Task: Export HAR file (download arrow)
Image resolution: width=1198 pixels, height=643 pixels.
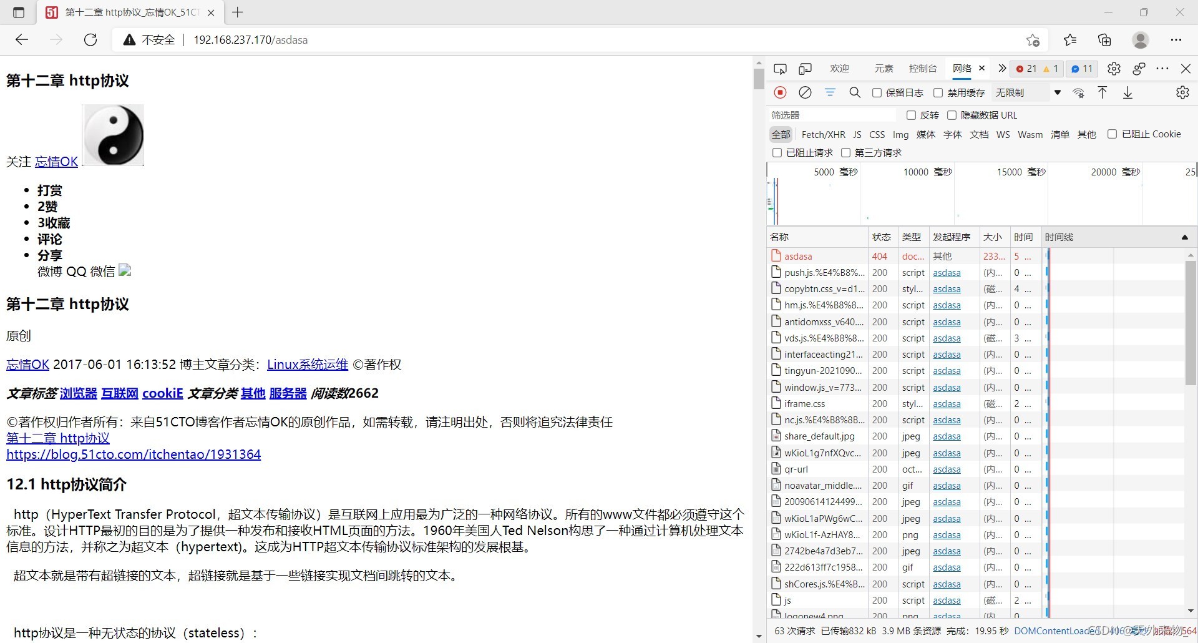Action: point(1127,92)
